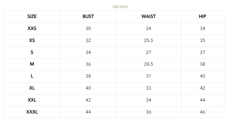The image size is (228, 122).
Task: Click waist value 31 in L row
Action: click(x=148, y=76)
